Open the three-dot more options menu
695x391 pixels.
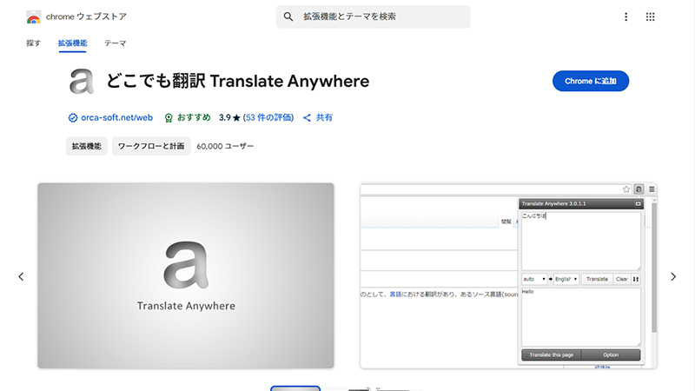coord(625,17)
